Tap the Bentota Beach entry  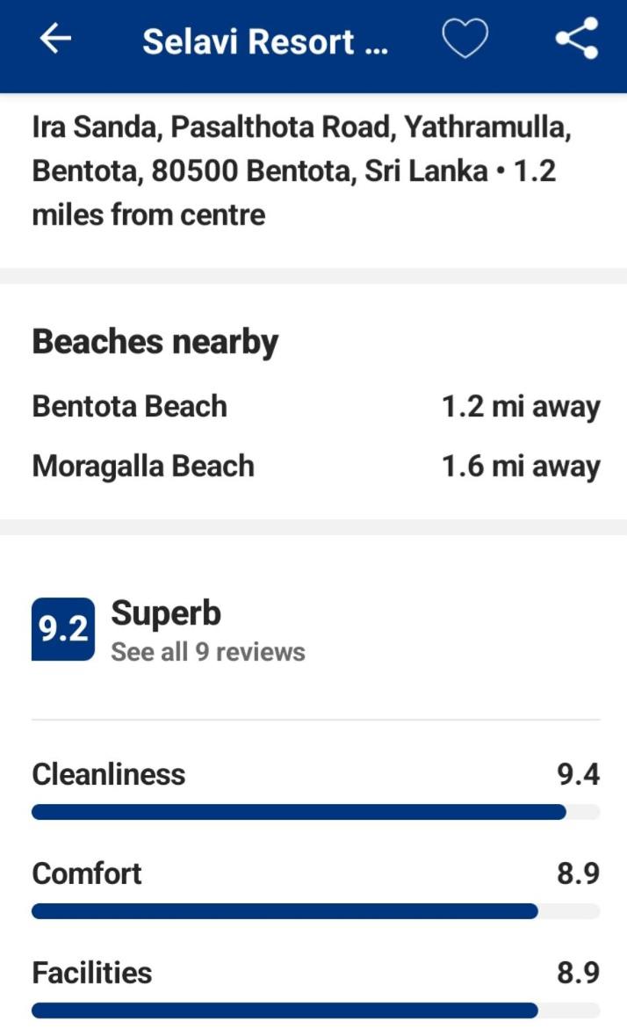[130, 406]
